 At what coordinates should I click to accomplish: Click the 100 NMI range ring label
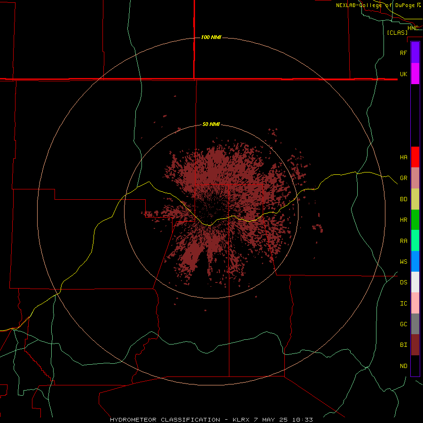pyautogui.click(x=211, y=37)
